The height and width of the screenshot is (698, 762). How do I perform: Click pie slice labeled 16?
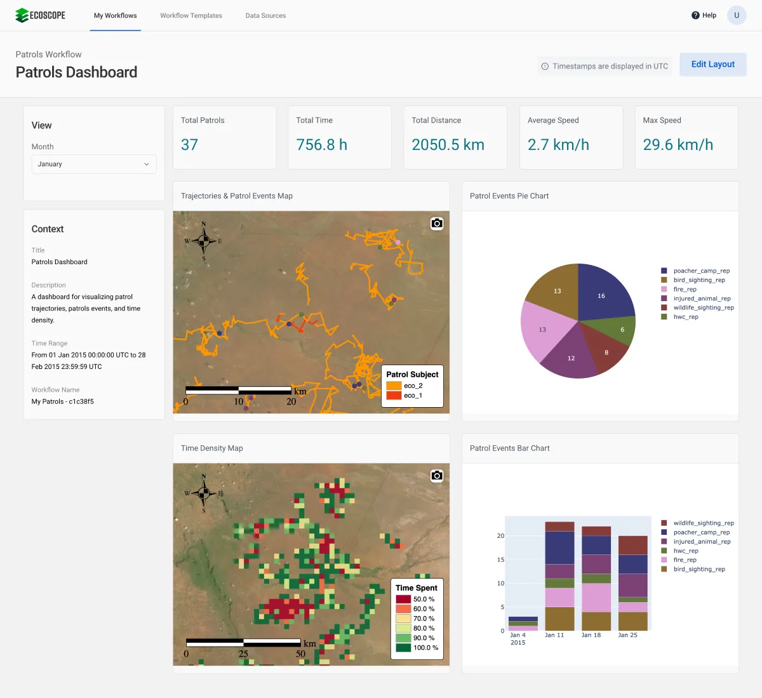(x=601, y=295)
